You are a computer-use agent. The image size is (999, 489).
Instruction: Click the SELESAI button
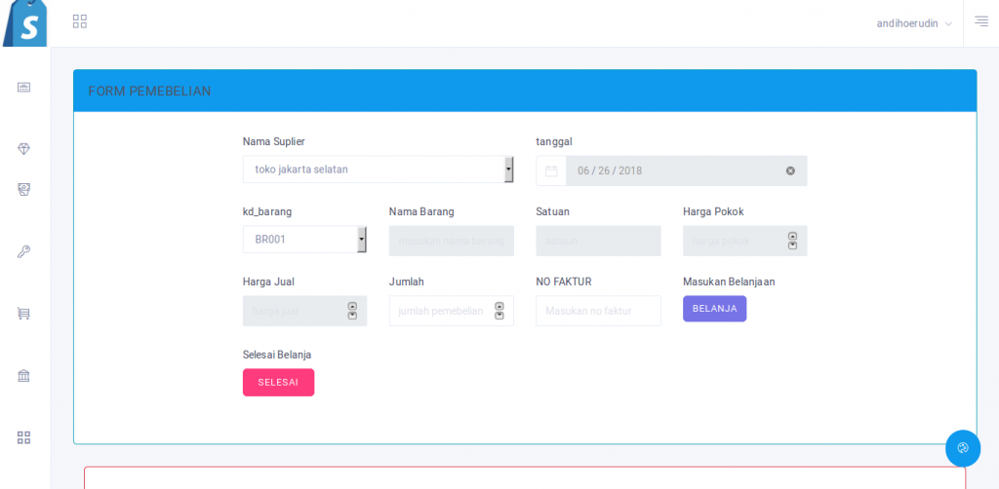(278, 382)
